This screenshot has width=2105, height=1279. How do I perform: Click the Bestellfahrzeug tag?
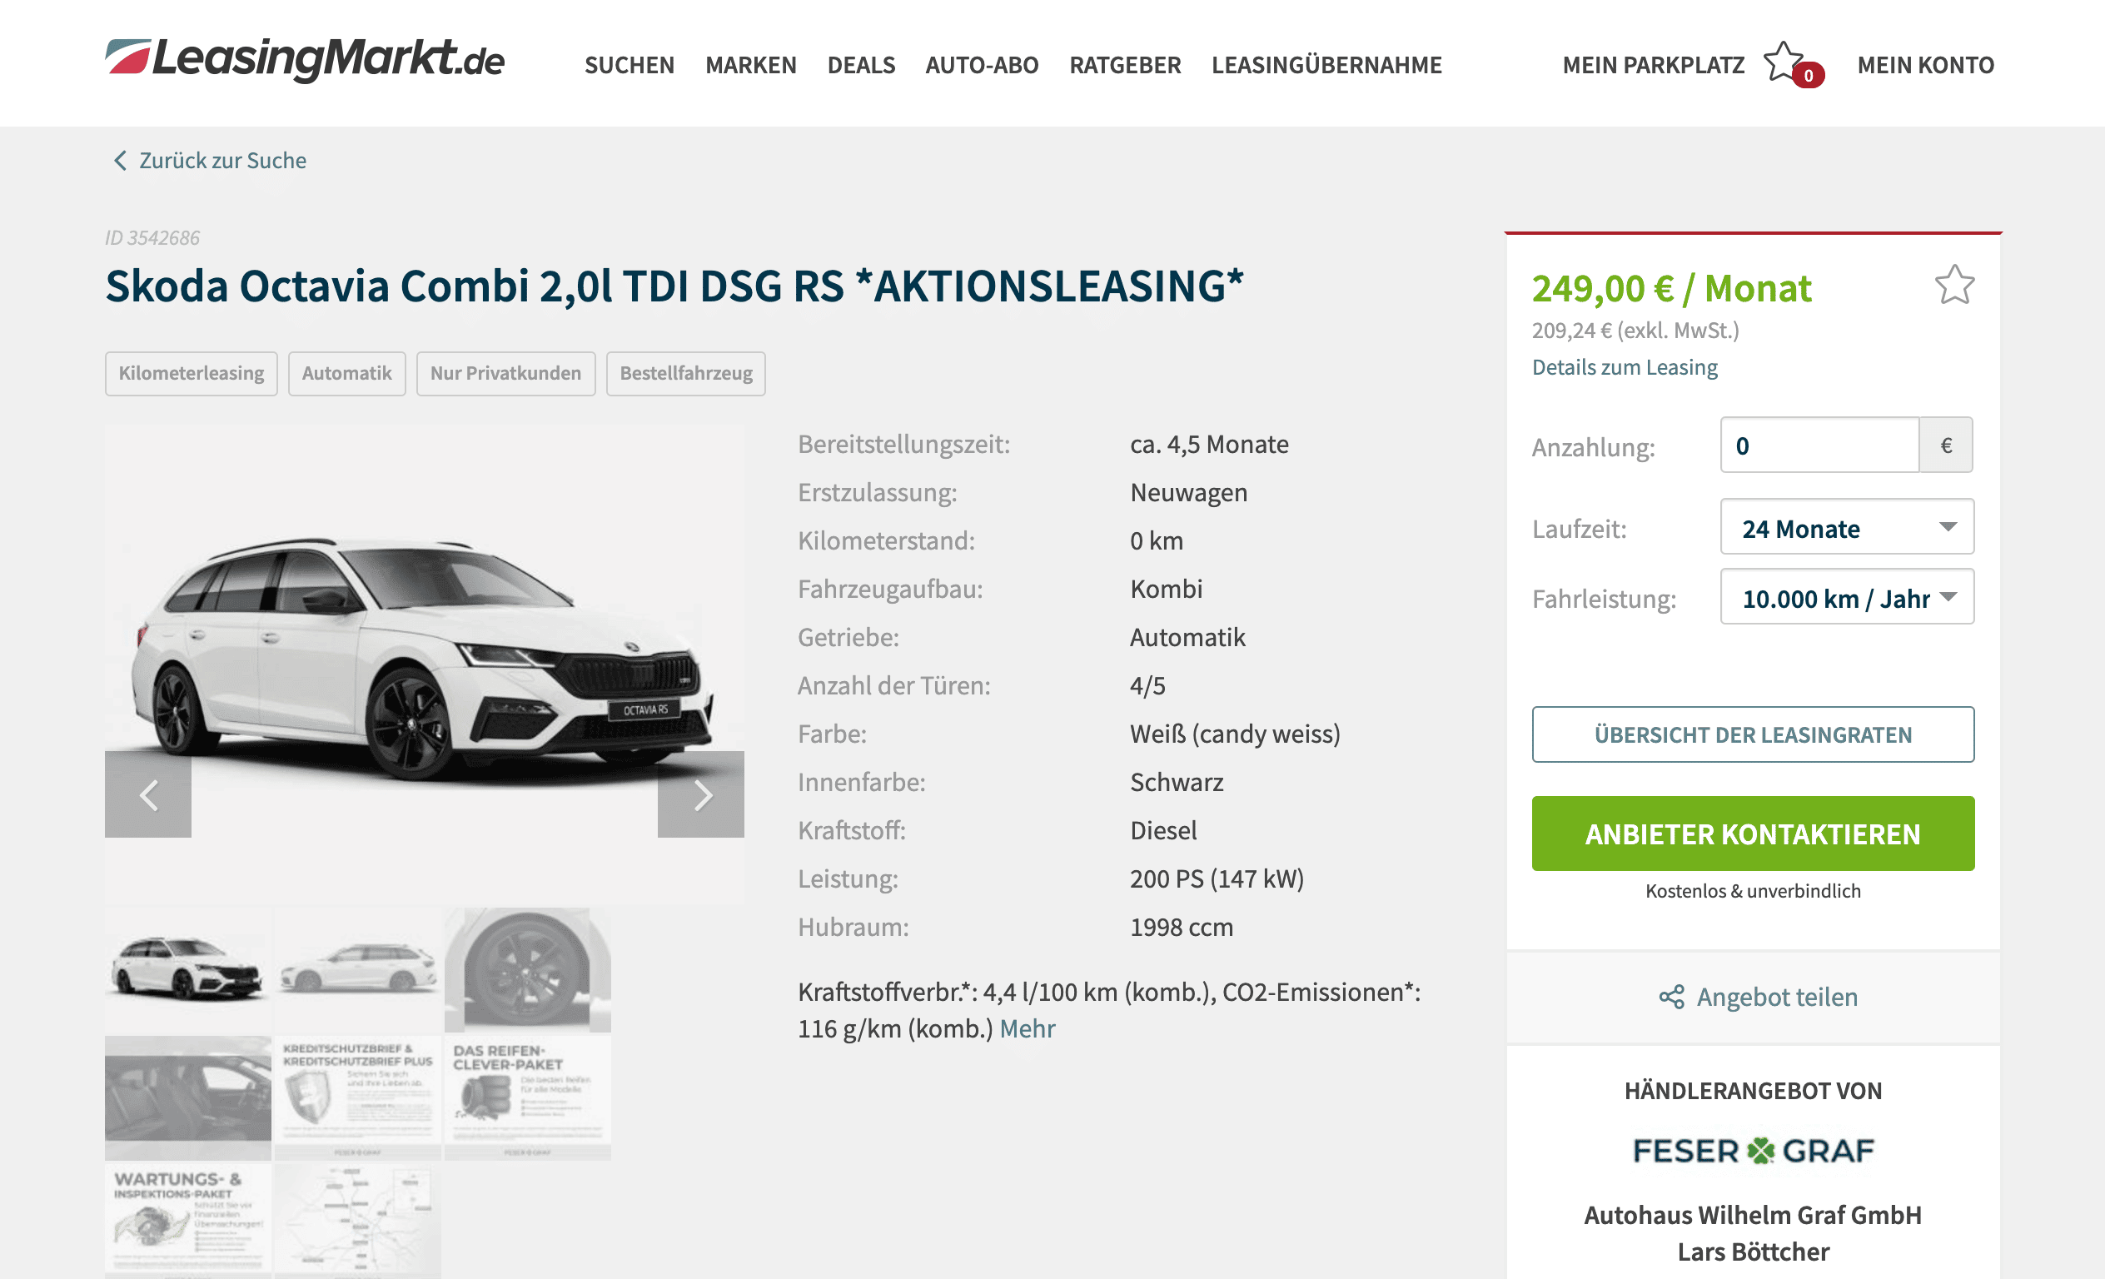[686, 373]
